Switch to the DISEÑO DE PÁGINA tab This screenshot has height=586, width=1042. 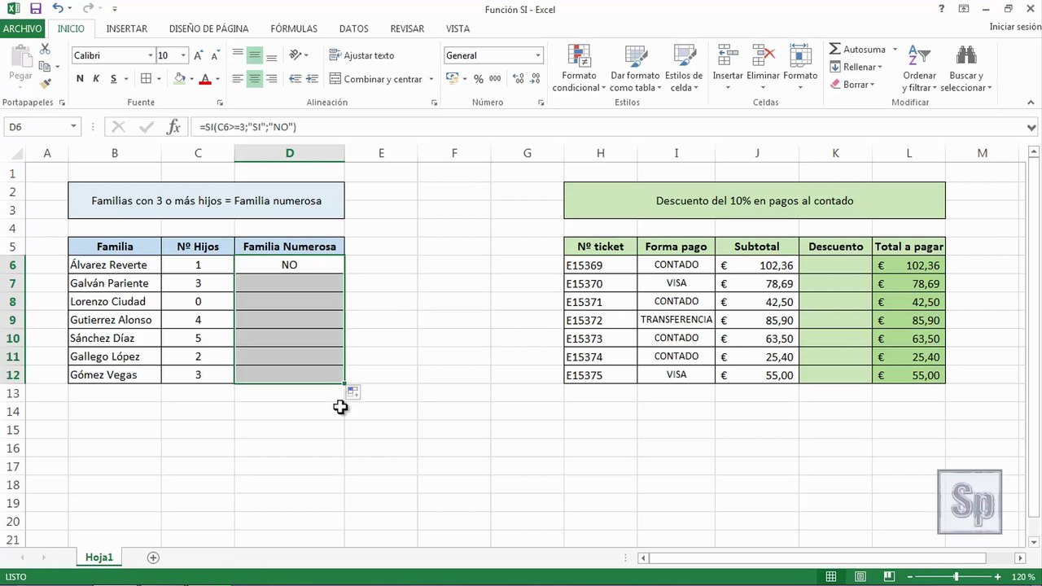tap(209, 28)
